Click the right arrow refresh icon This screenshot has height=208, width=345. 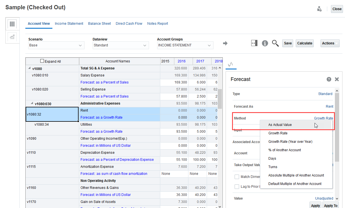[x=225, y=43]
